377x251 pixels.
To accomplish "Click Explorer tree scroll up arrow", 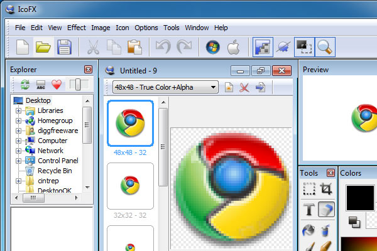I will click(x=87, y=101).
